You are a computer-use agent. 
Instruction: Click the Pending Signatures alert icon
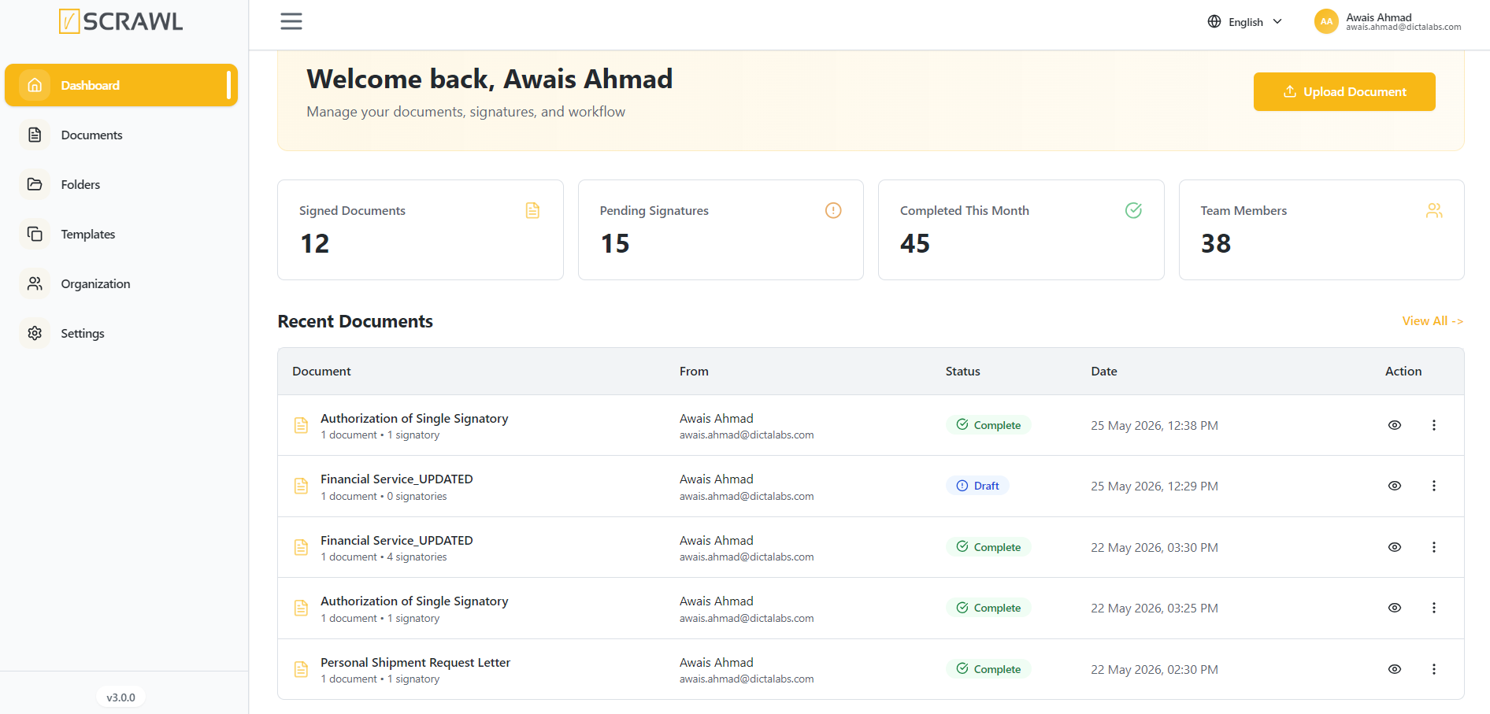point(833,210)
